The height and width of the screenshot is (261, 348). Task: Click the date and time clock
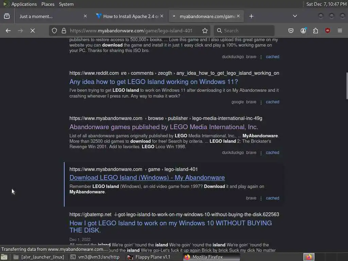326,4
